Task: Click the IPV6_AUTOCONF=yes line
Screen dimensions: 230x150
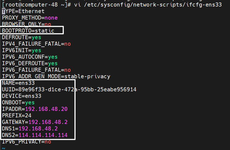Action: (30, 57)
